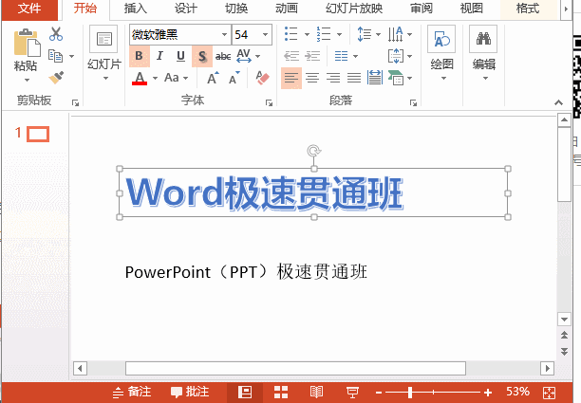
Task: Switch to Slide Sorter view in status bar
Action: pos(281,392)
